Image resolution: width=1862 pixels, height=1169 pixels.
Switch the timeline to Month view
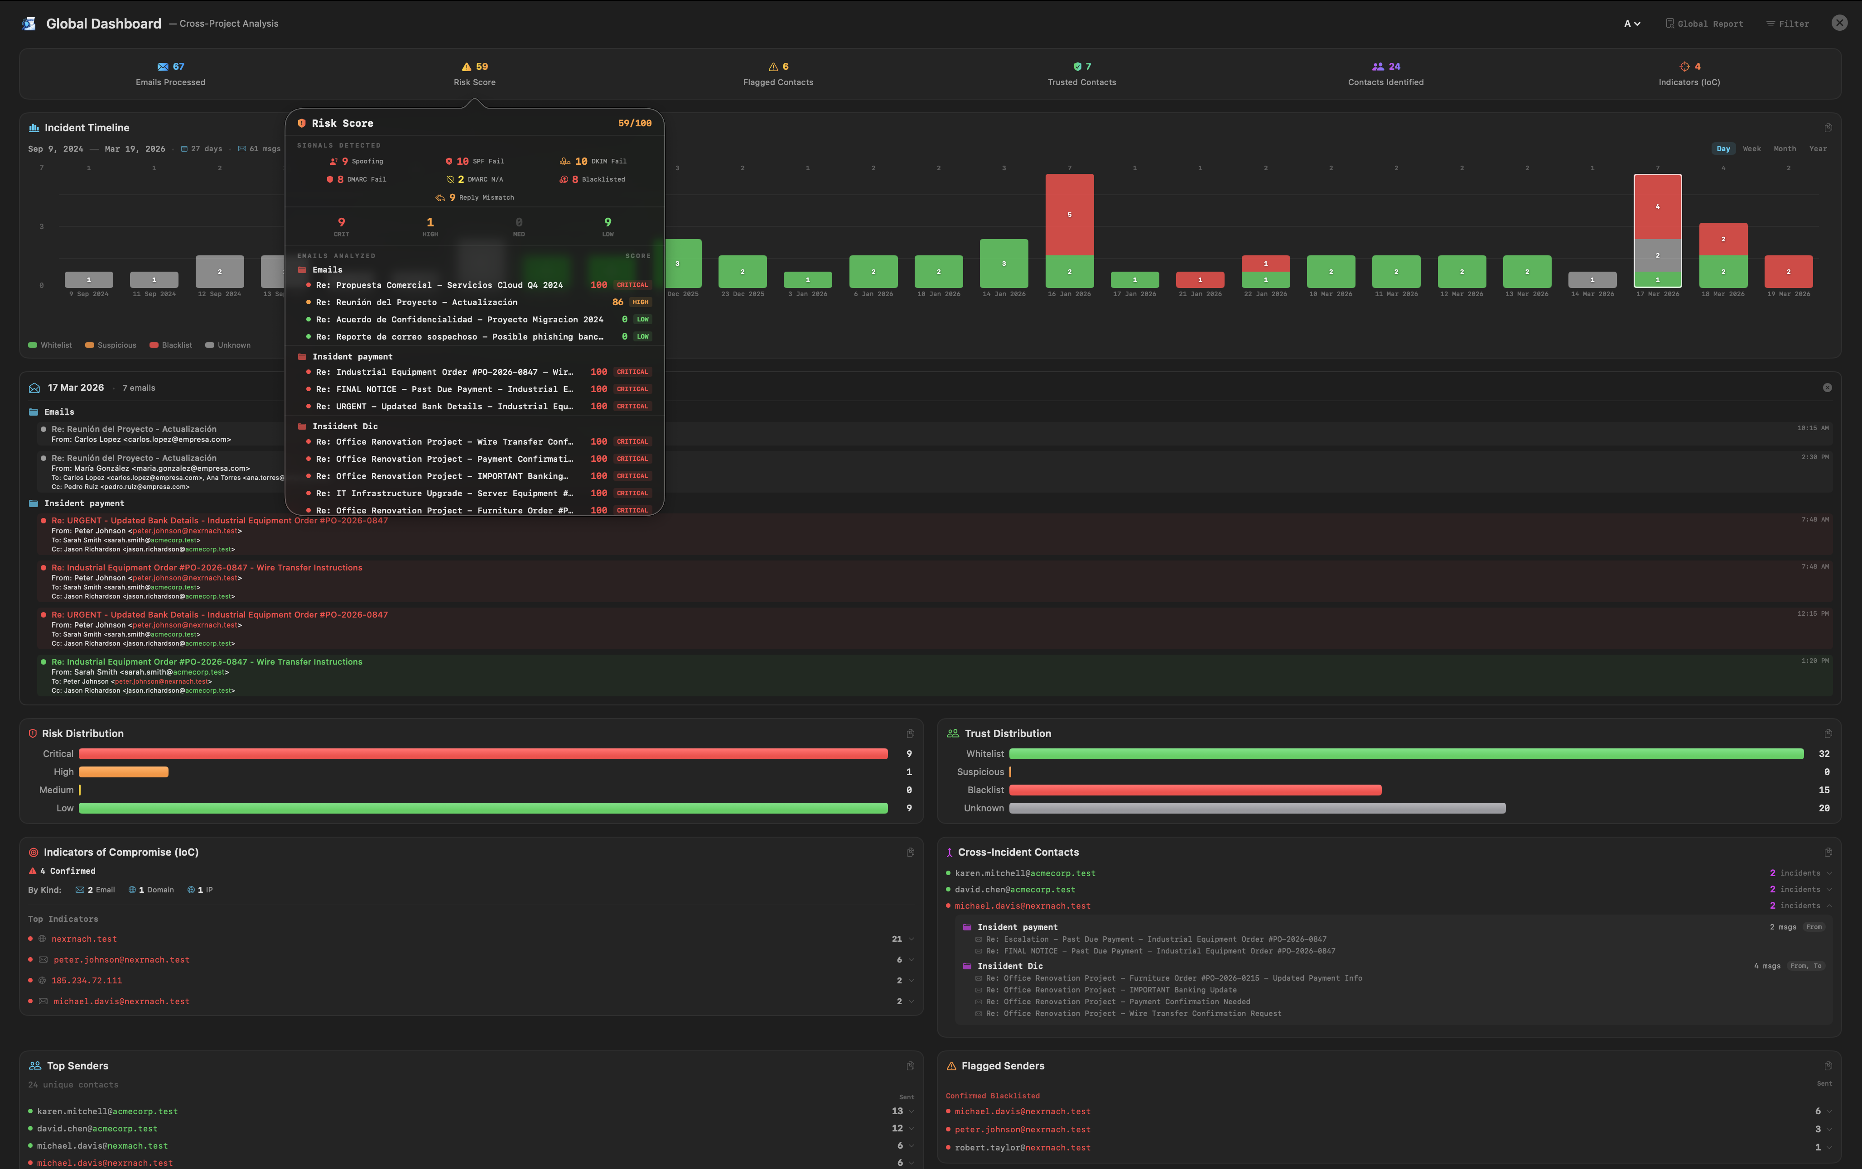(1785, 149)
